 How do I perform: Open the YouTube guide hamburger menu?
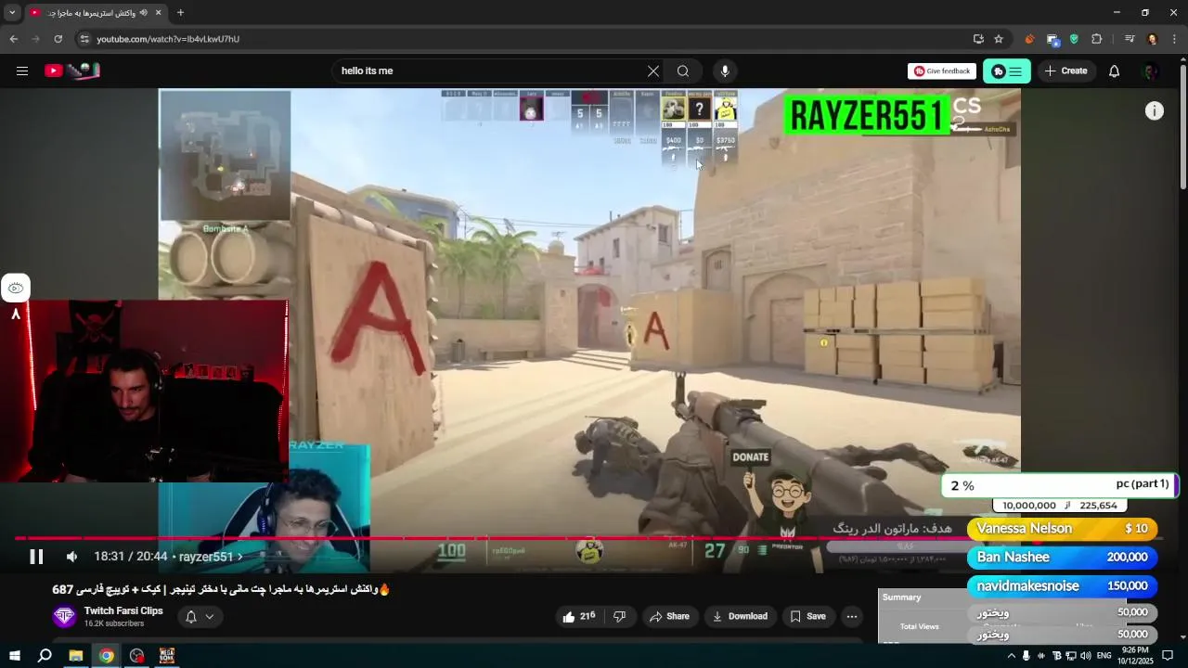click(22, 71)
